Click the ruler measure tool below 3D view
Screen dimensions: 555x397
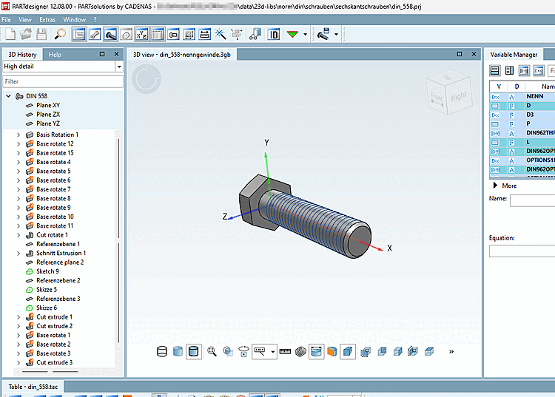[285, 352]
